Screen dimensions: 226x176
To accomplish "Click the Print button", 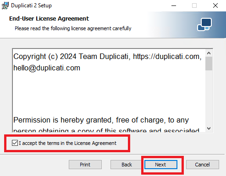I will 85,165.
